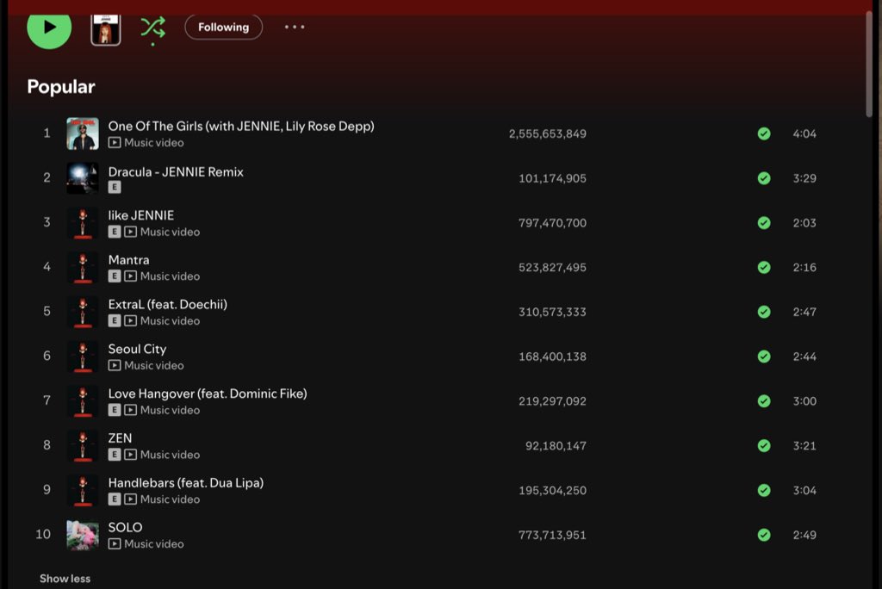
Task: Click explicit badge under Handlebars
Action: click(x=115, y=499)
